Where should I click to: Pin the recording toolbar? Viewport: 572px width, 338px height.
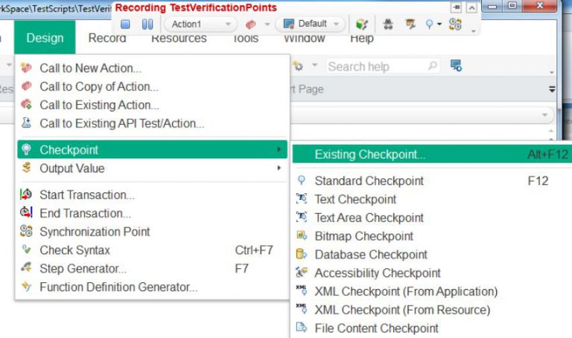(x=456, y=7)
